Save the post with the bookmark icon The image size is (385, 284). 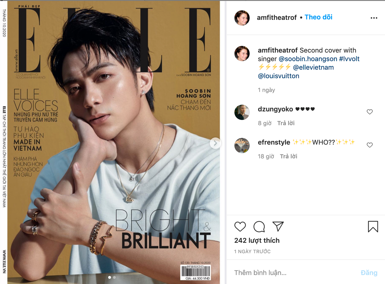(373, 227)
